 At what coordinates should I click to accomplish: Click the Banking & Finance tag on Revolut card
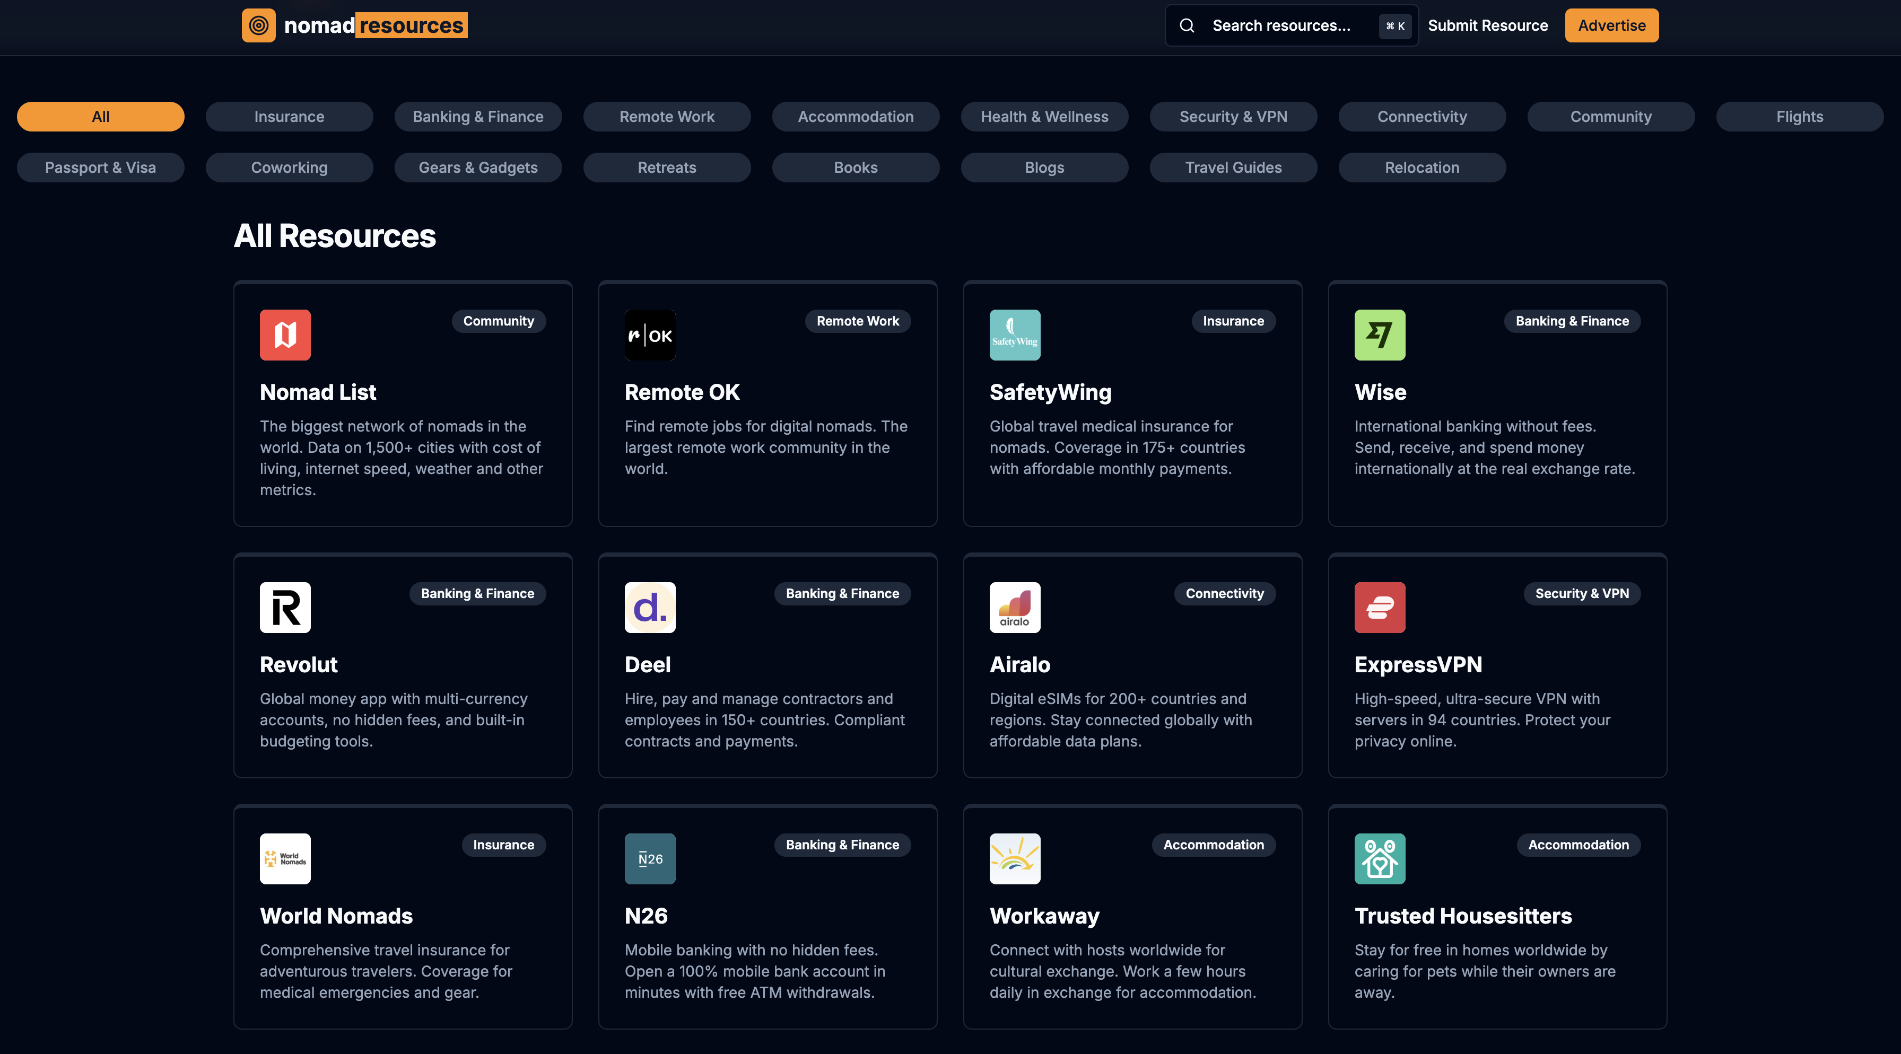tap(477, 594)
